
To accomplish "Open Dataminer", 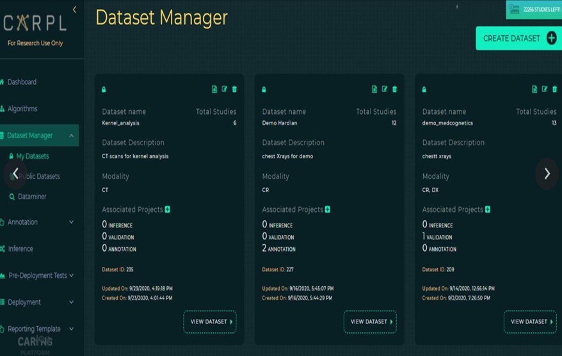I will 31,197.
